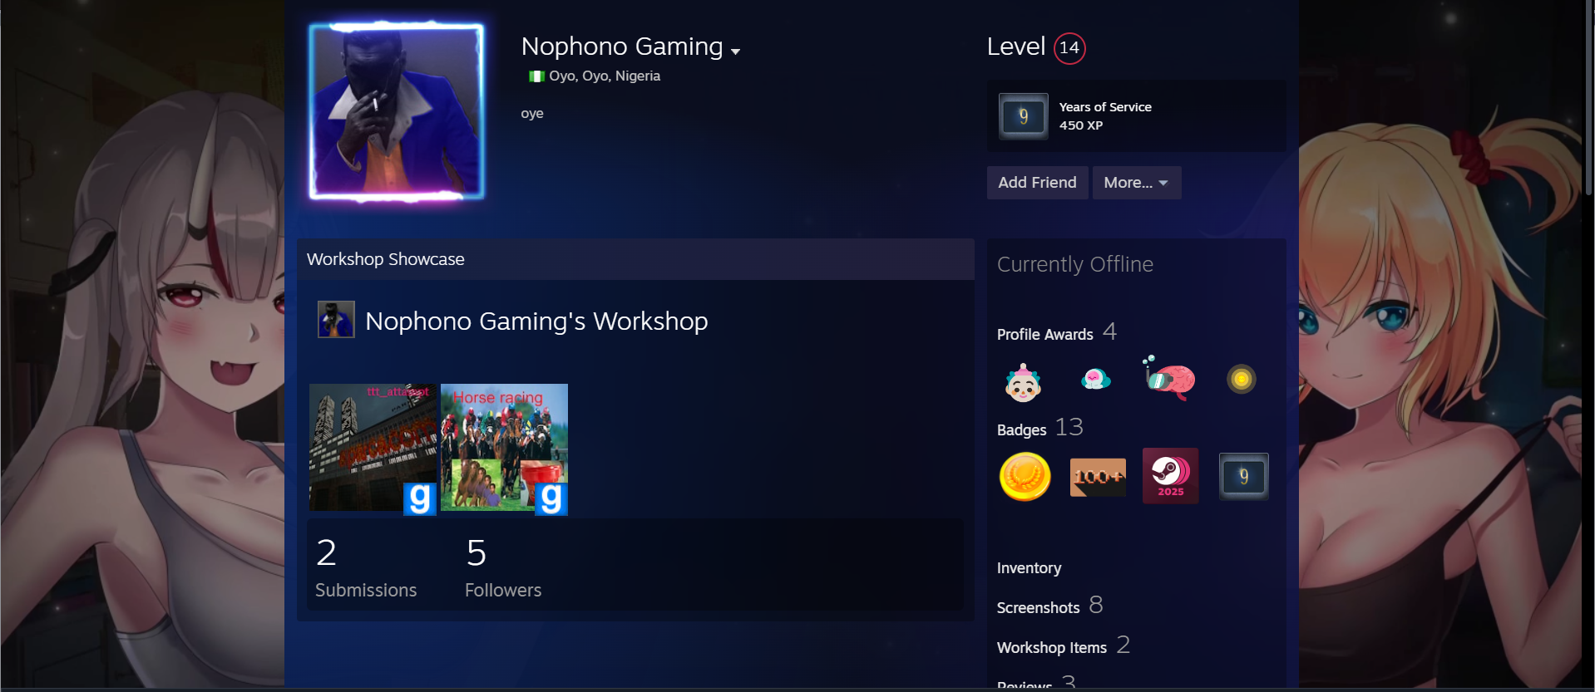The height and width of the screenshot is (692, 1595).
Task: Open the Horse racing workshop thumbnail
Action: (x=504, y=449)
